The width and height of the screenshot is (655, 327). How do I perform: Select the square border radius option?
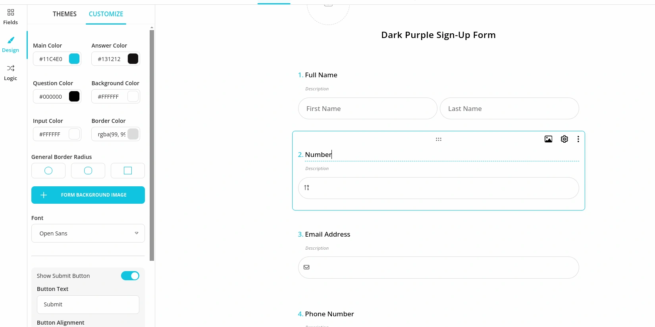(127, 170)
